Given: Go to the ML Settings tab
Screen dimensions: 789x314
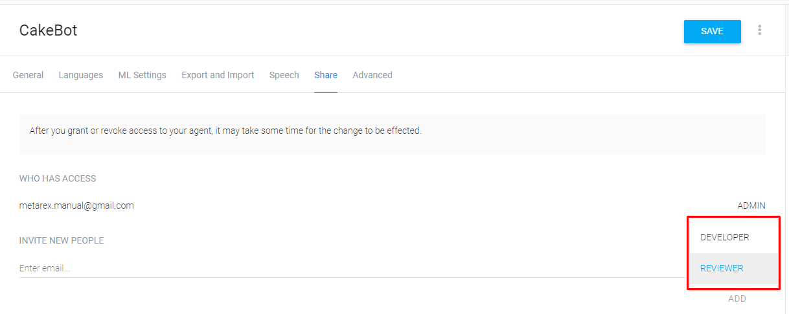Looking at the screenshot, I should pos(142,75).
